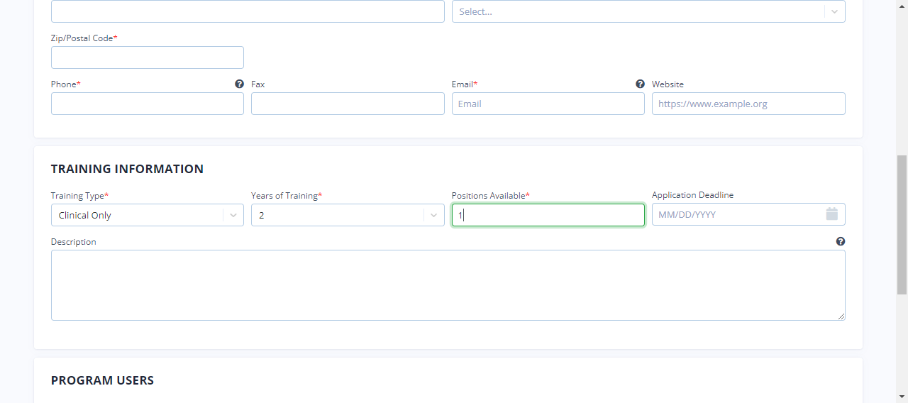
Task: Expand the Years of Training dropdown arrow
Action: click(433, 215)
